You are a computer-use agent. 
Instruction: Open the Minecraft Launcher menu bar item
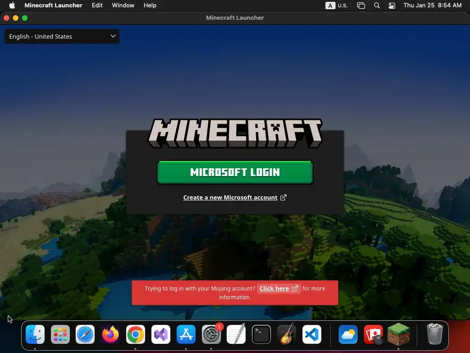(x=53, y=6)
